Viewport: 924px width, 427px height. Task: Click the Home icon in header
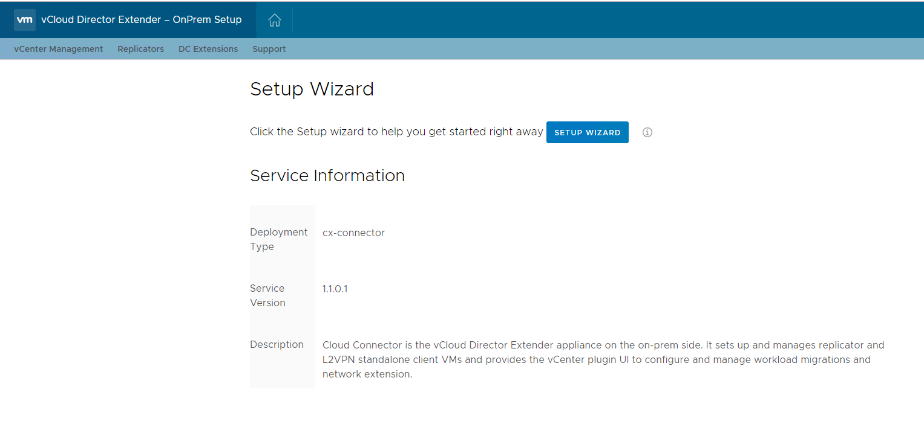tap(274, 20)
